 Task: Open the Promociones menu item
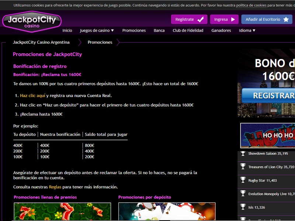tap(134, 31)
